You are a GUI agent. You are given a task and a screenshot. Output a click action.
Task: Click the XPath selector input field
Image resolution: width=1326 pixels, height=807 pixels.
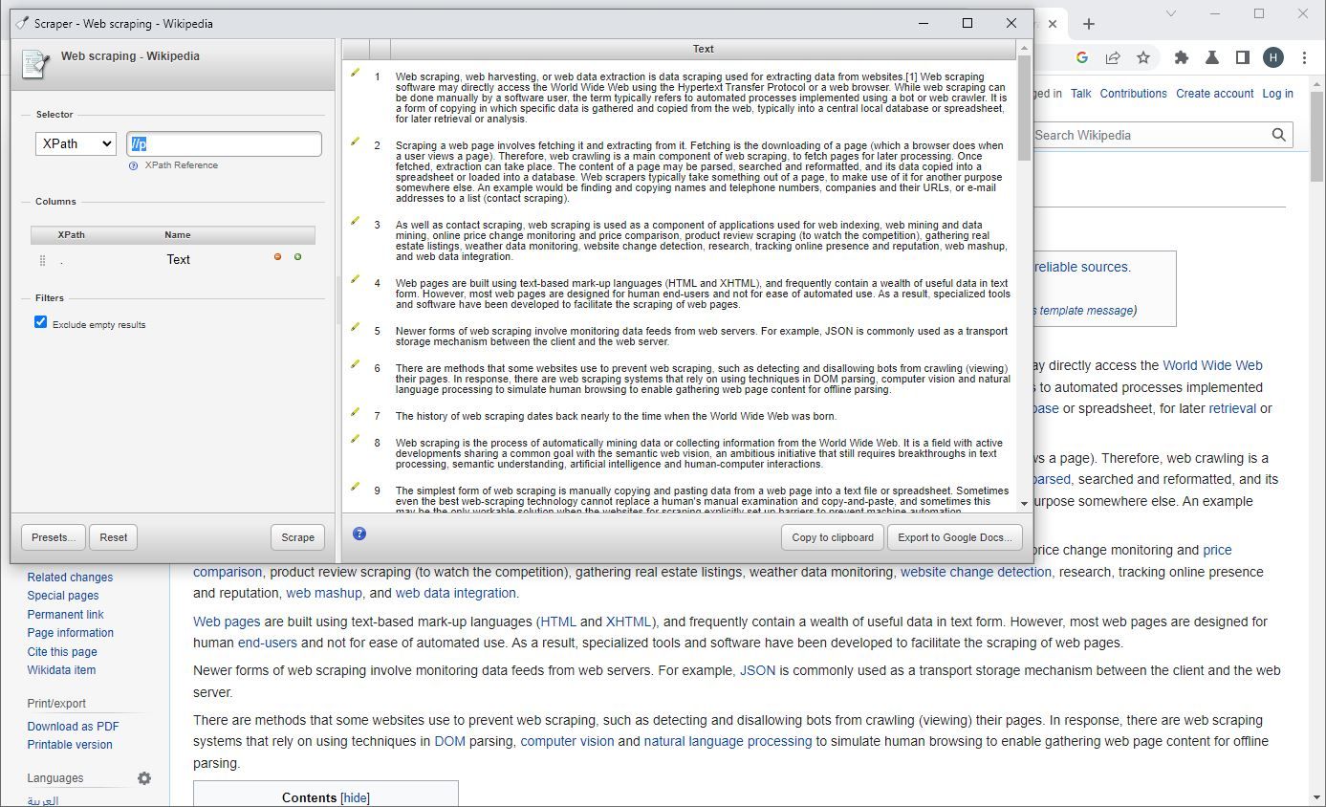coord(225,144)
